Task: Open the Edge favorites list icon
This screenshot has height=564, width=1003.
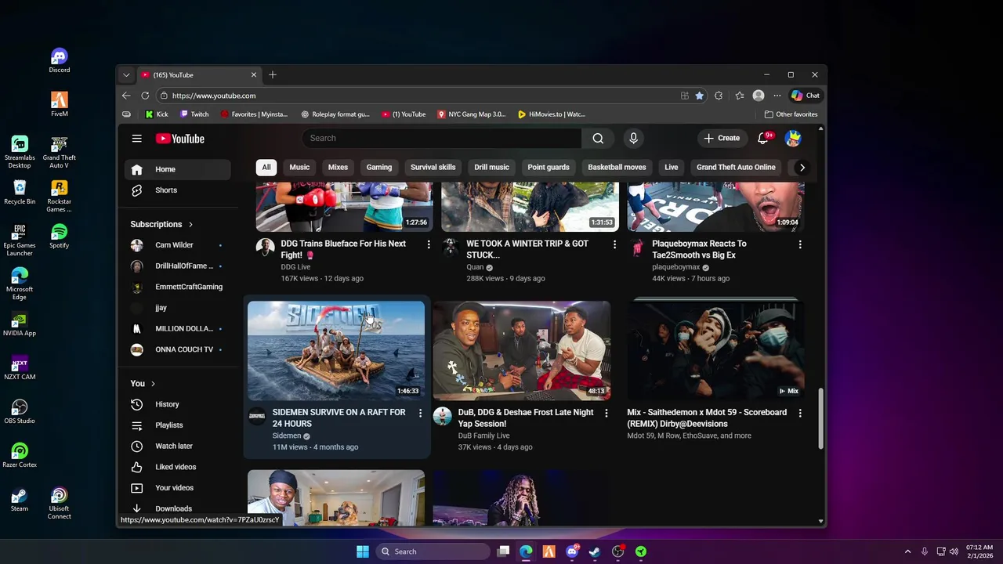Action: click(739, 96)
